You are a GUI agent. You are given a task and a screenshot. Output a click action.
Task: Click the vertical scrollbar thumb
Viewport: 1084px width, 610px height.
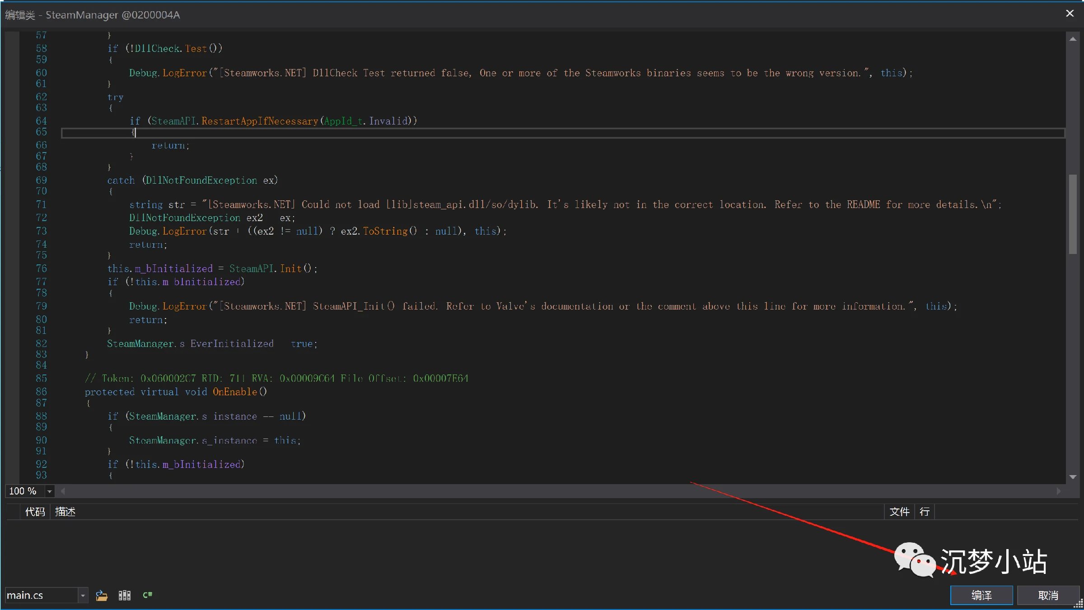[x=1073, y=214]
